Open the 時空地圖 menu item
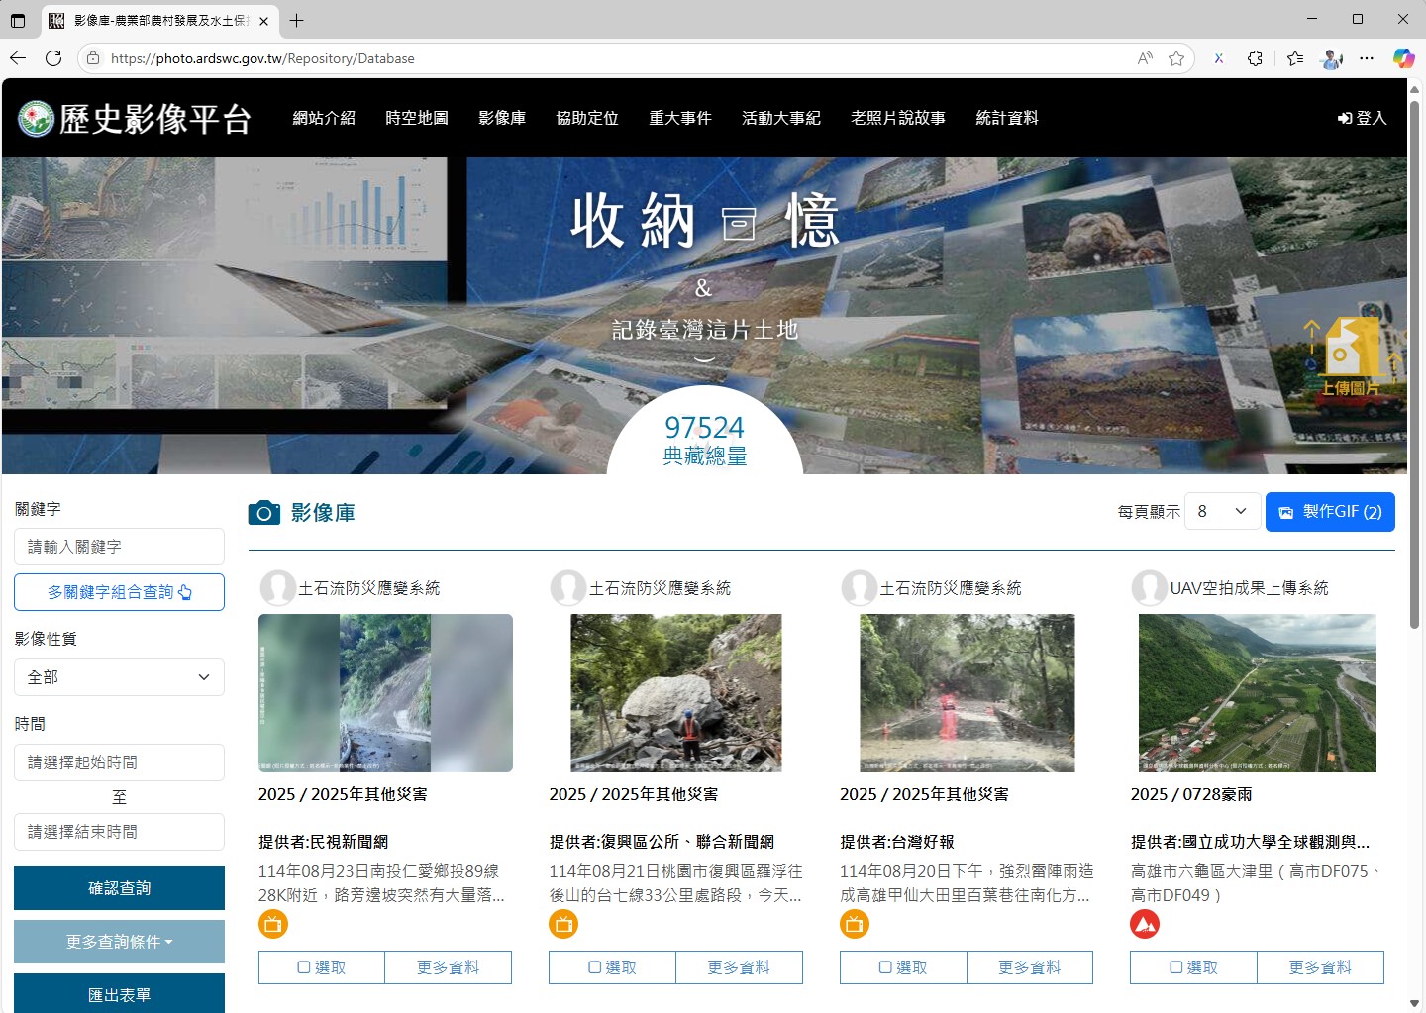 [x=416, y=118]
